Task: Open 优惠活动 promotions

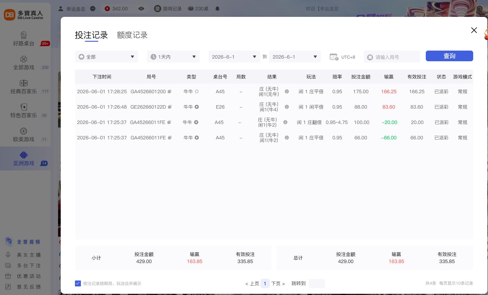Action: pos(23,276)
